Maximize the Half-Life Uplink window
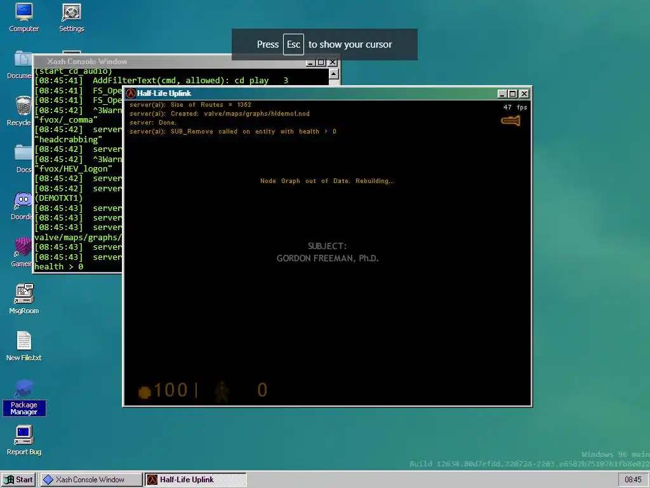The width and height of the screenshot is (650, 488). [512, 94]
